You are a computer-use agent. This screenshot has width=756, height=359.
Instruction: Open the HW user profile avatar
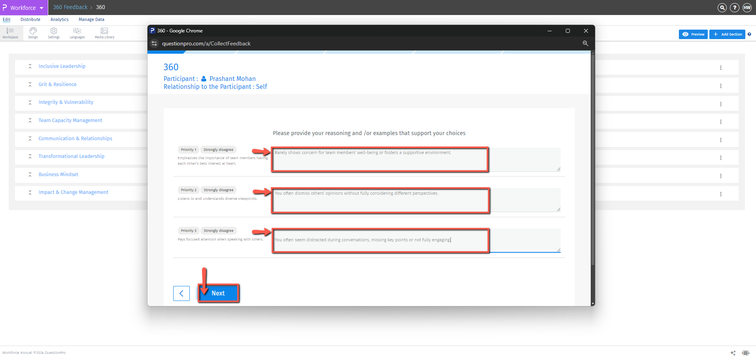point(747,8)
